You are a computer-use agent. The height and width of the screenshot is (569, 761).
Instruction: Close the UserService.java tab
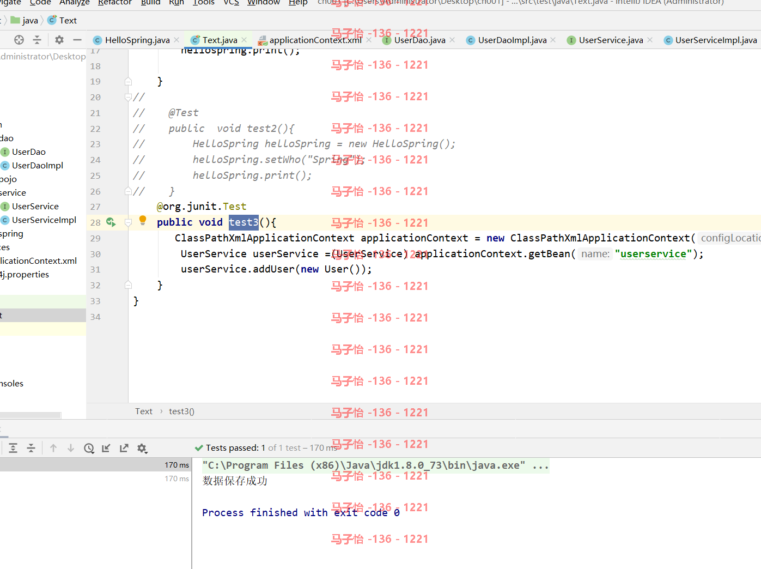pos(650,40)
